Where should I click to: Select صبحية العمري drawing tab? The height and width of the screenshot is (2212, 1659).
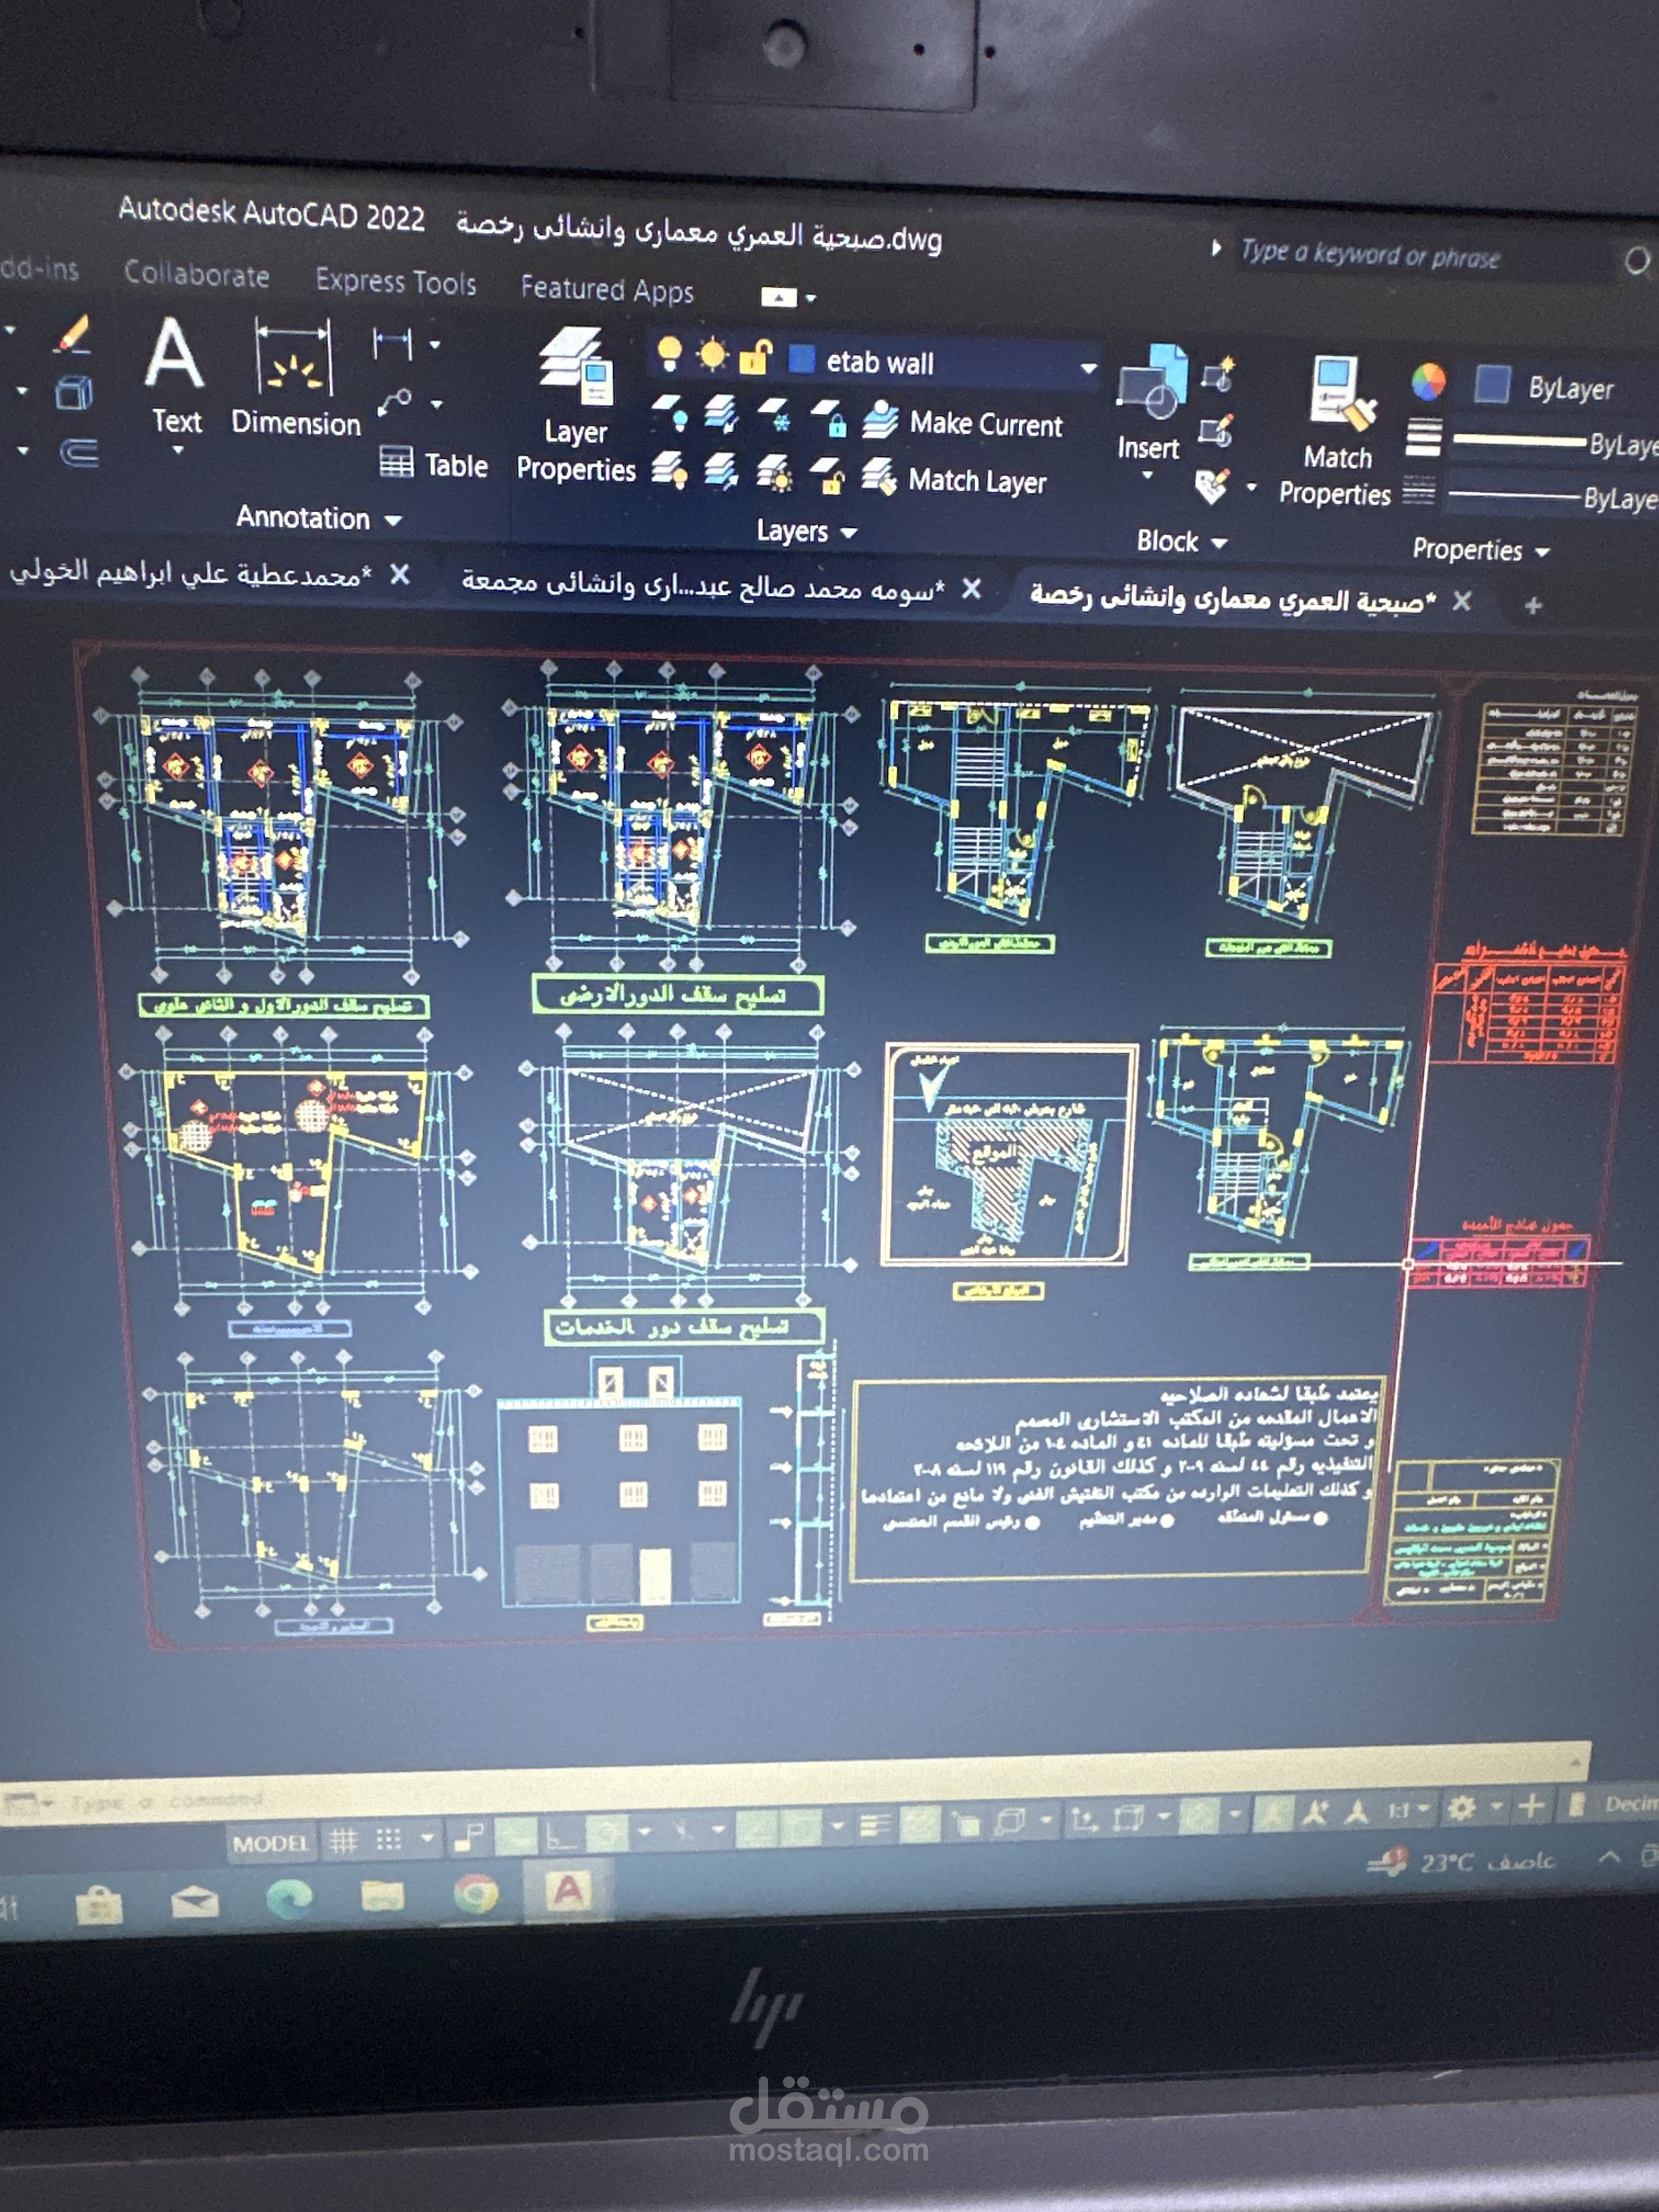(x=1232, y=599)
